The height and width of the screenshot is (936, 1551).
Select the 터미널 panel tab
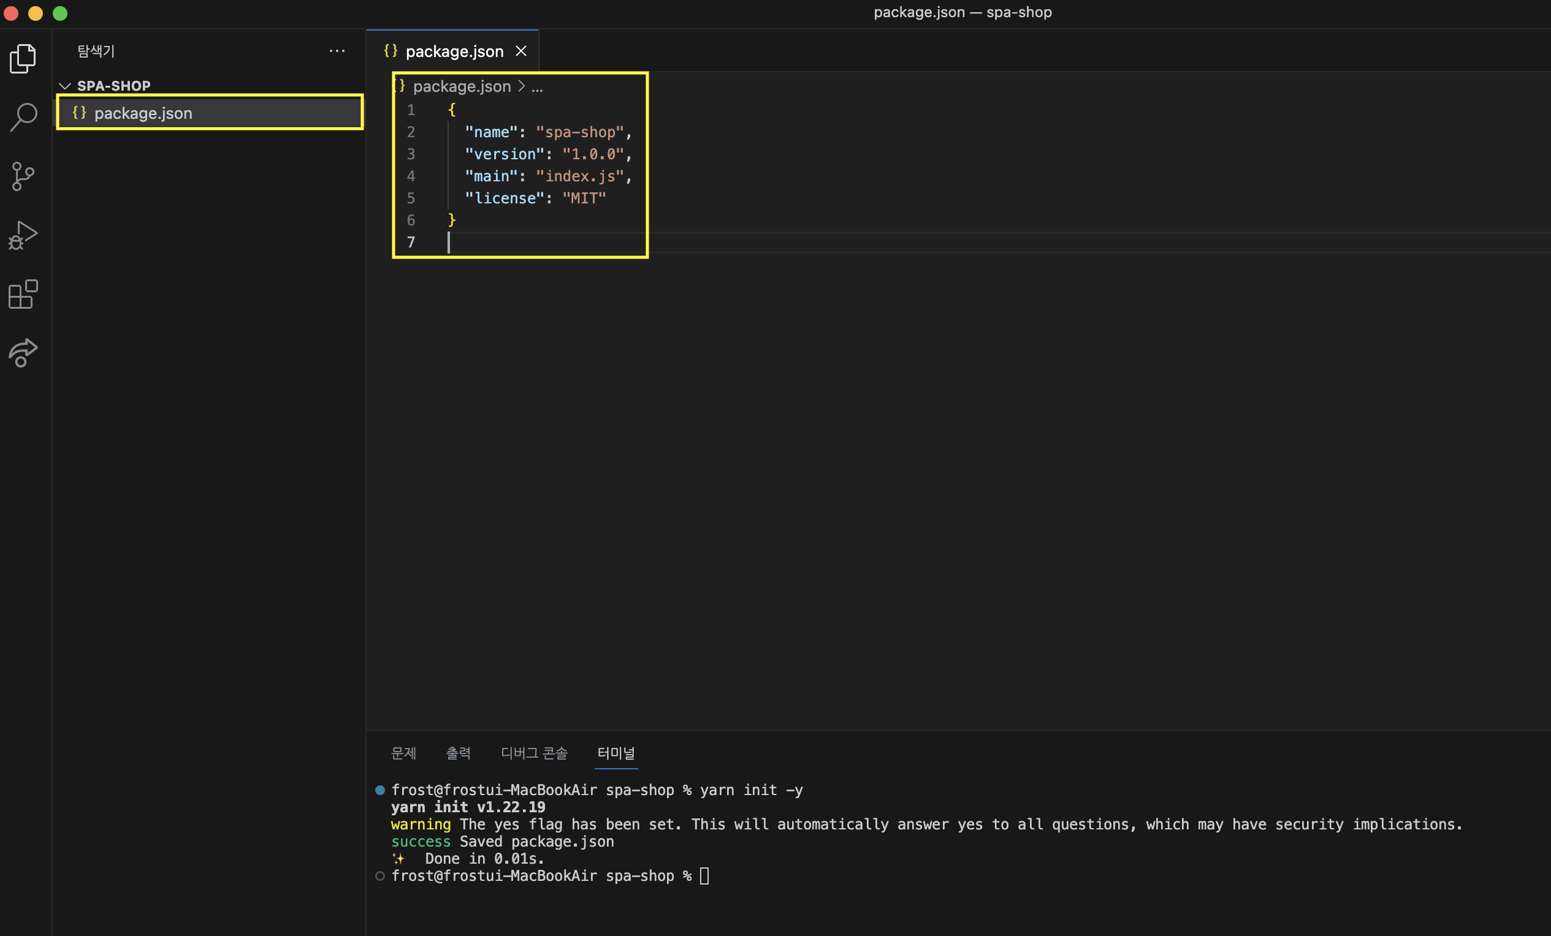pyautogui.click(x=615, y=753)
